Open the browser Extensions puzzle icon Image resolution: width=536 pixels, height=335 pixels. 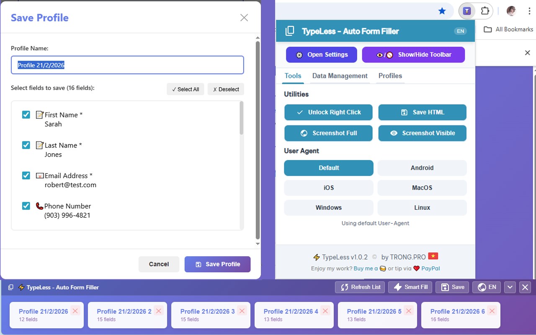485,11
